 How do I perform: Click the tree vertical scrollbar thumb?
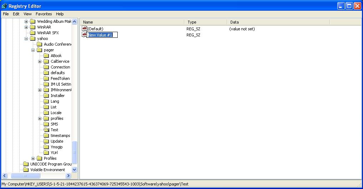(75, 152)
